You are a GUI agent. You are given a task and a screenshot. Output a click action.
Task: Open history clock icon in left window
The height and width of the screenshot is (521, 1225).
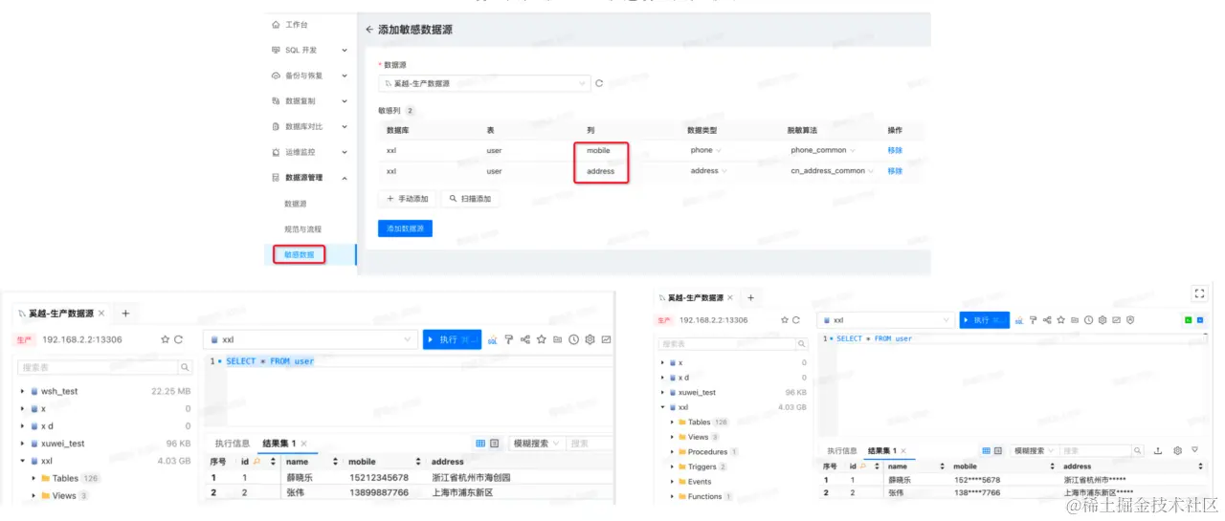(x=573, y=339)
